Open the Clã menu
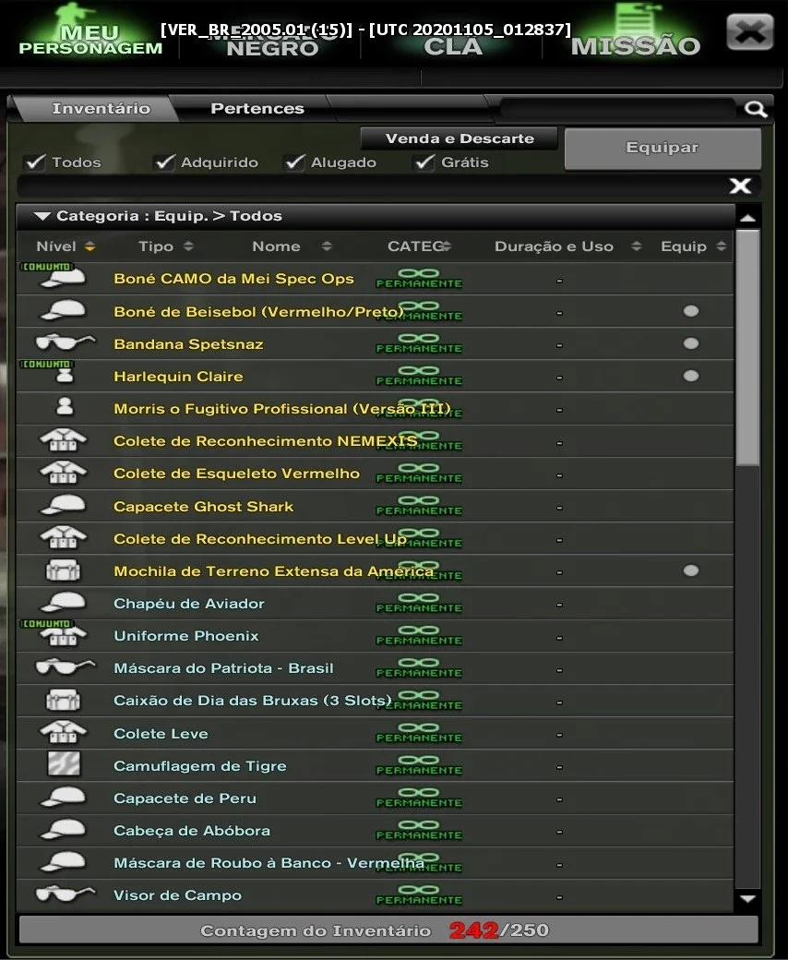The image size is (788, 960). [453, 46]
